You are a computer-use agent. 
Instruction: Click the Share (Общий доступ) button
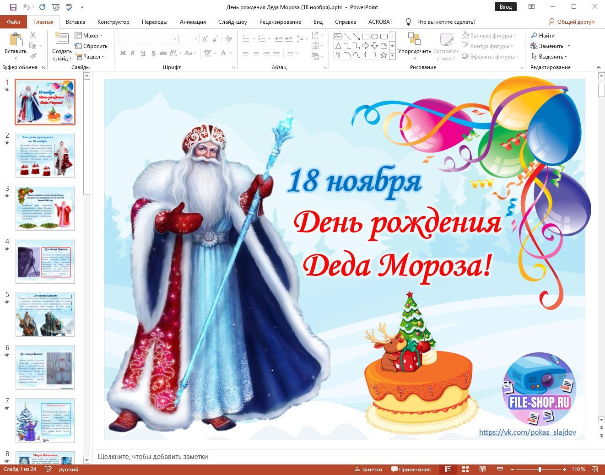click(572, 22)
